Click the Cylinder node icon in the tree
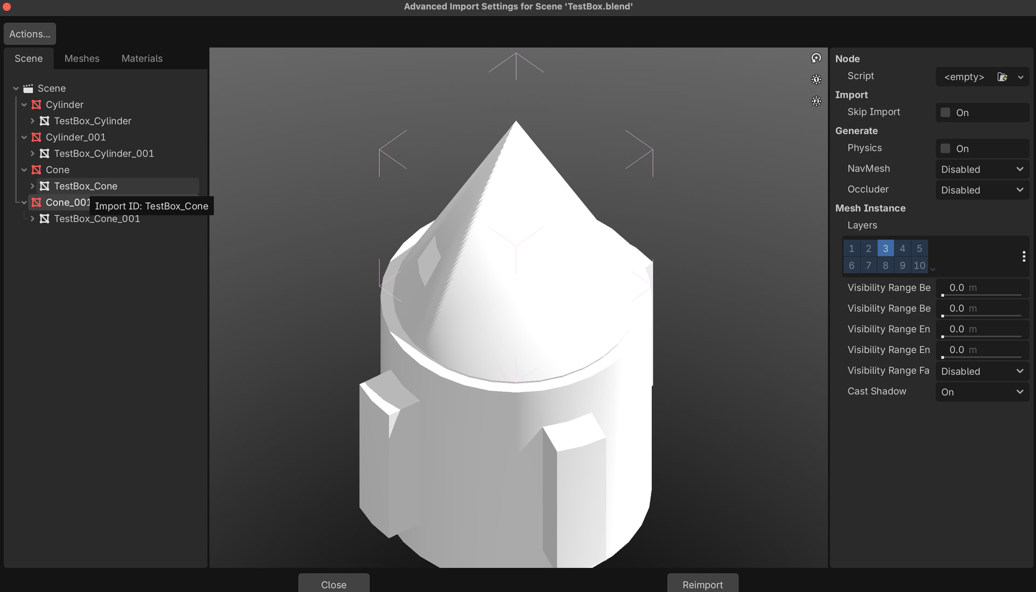Screen dimensions: 1036x592 (37, 105)
